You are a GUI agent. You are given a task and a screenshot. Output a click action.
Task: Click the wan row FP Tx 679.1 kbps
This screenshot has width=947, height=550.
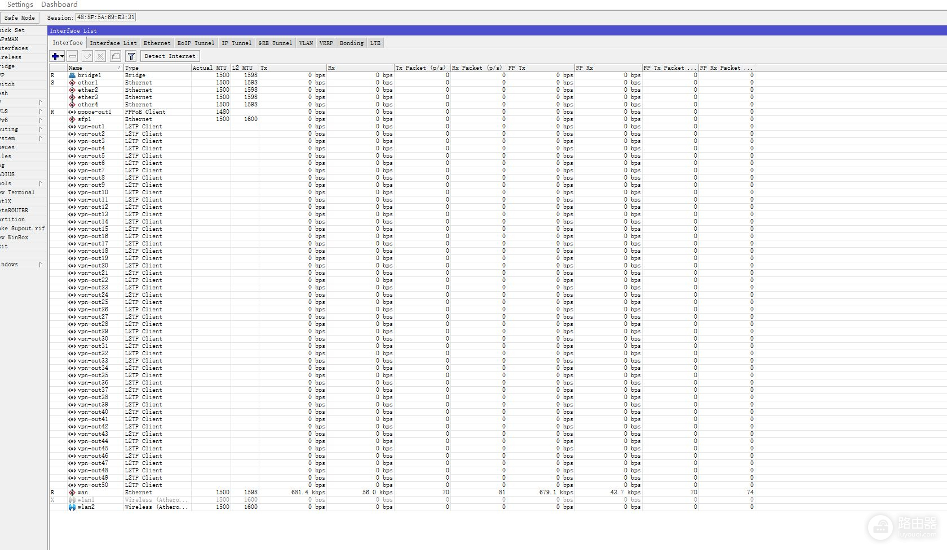[x=556, y=492]
